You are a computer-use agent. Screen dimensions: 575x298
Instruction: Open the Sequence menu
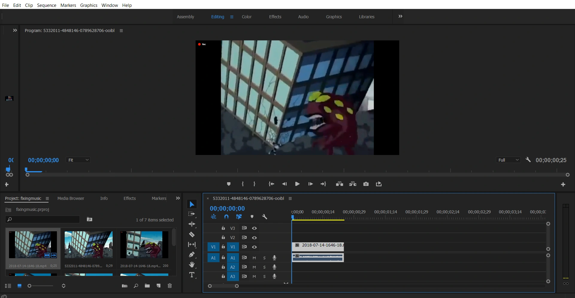coord(46,5)
